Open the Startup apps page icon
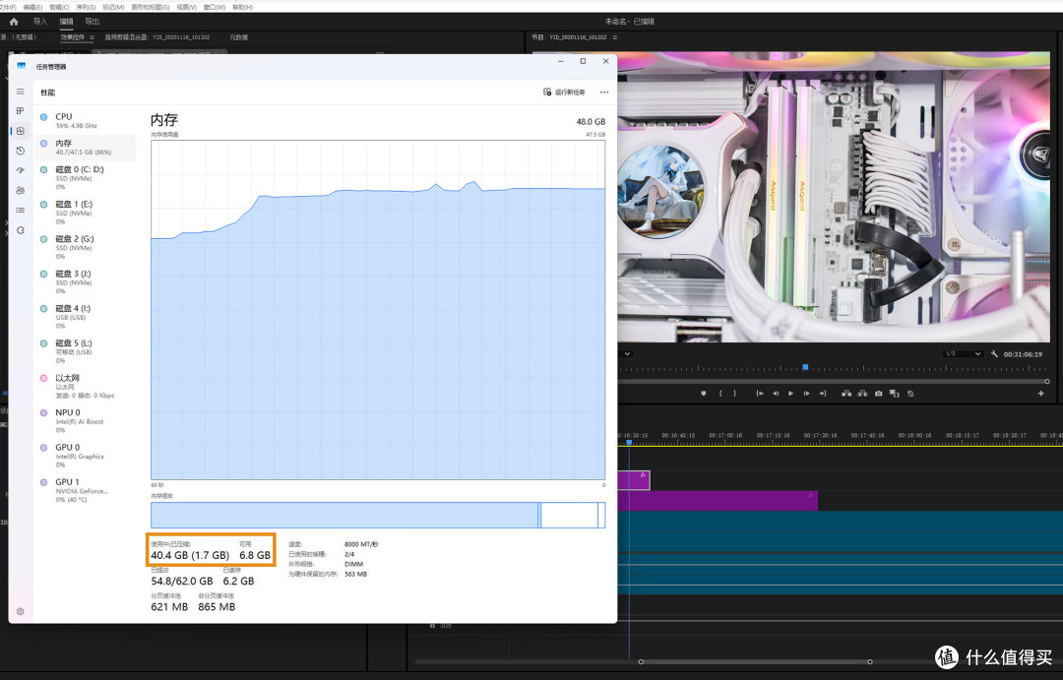 [x=21, y=170]
